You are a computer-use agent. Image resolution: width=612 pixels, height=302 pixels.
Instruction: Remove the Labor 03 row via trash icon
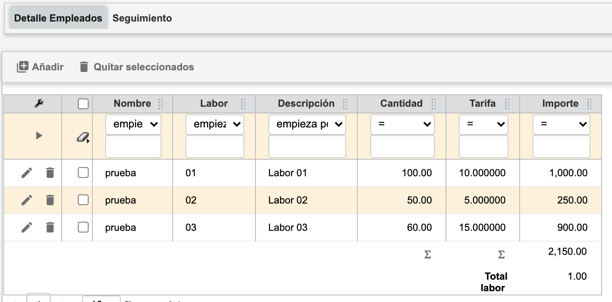pos(50,228)
